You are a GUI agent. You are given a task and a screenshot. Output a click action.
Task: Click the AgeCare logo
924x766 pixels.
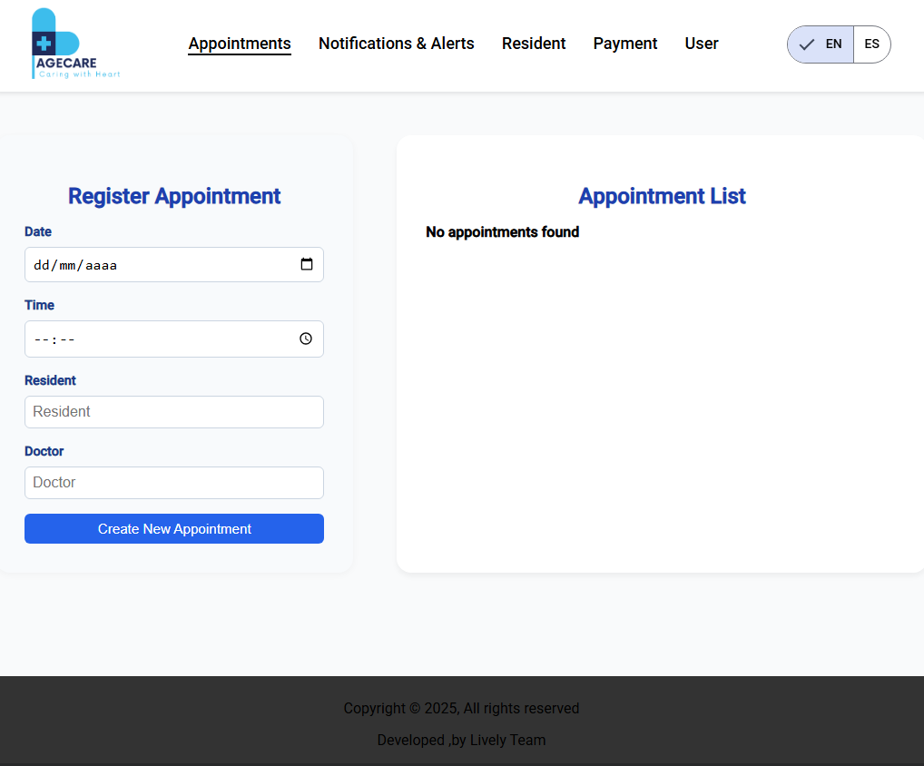click(x=75, y=44)
